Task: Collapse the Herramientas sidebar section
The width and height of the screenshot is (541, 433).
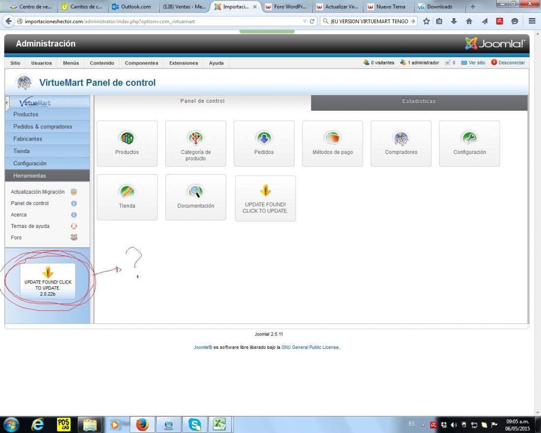Action: coord(47,176)
